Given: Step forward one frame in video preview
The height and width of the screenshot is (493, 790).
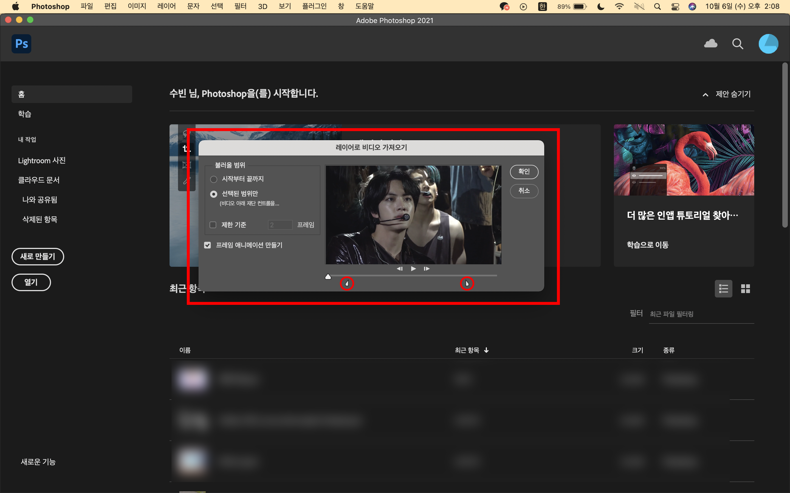Looking at the screenshot, I should pyautogui.click(x=427, y=269).
